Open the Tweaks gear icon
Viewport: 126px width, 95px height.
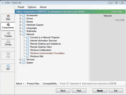click(8, 33)
